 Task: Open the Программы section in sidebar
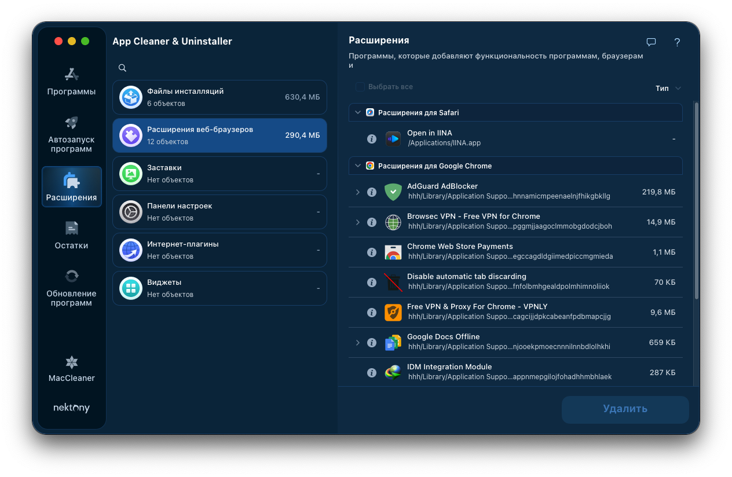coord(71,81)
